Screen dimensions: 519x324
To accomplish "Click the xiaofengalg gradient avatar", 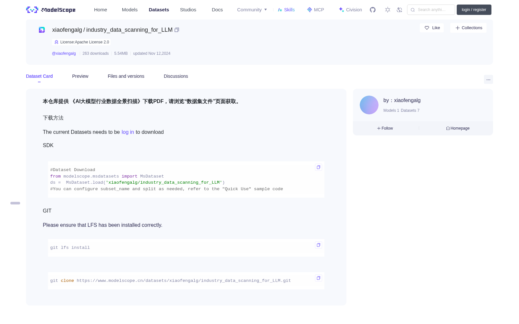I will (369, 105).
